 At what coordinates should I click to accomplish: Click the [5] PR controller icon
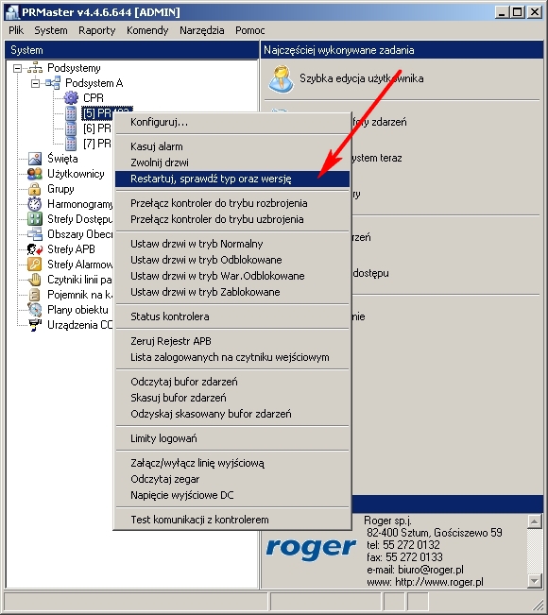71,113
